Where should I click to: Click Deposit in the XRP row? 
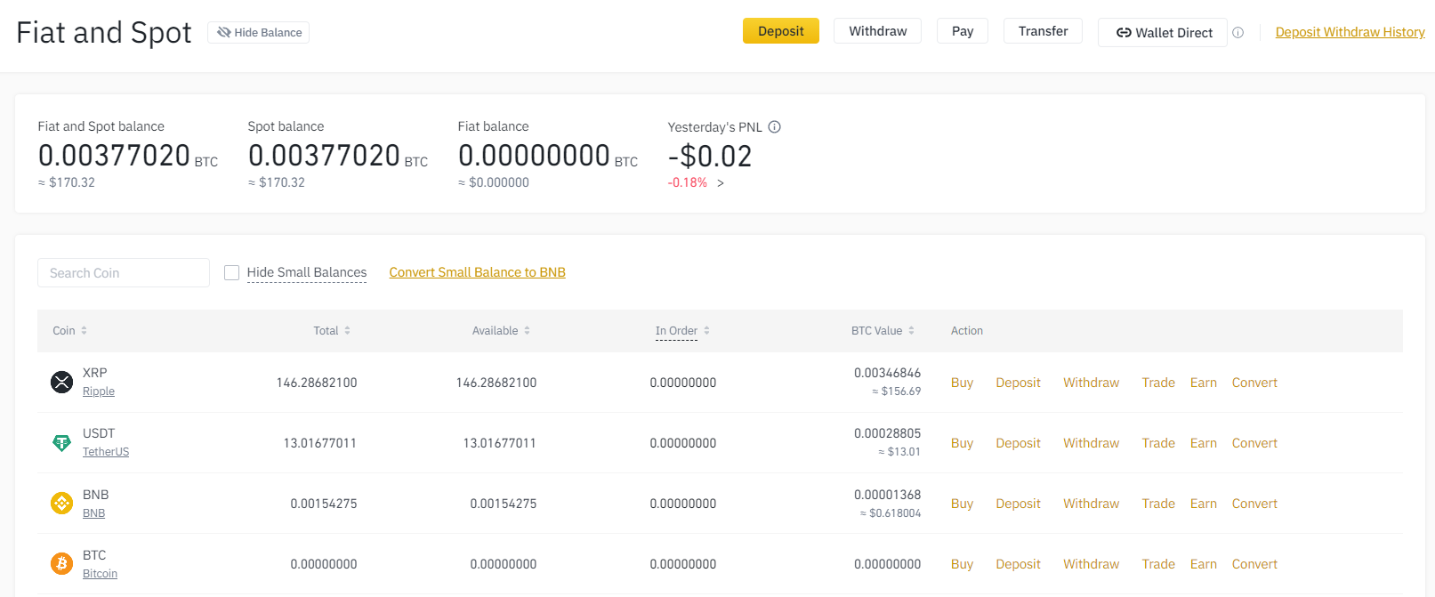pyautogui.click(x=1018, y=383)
